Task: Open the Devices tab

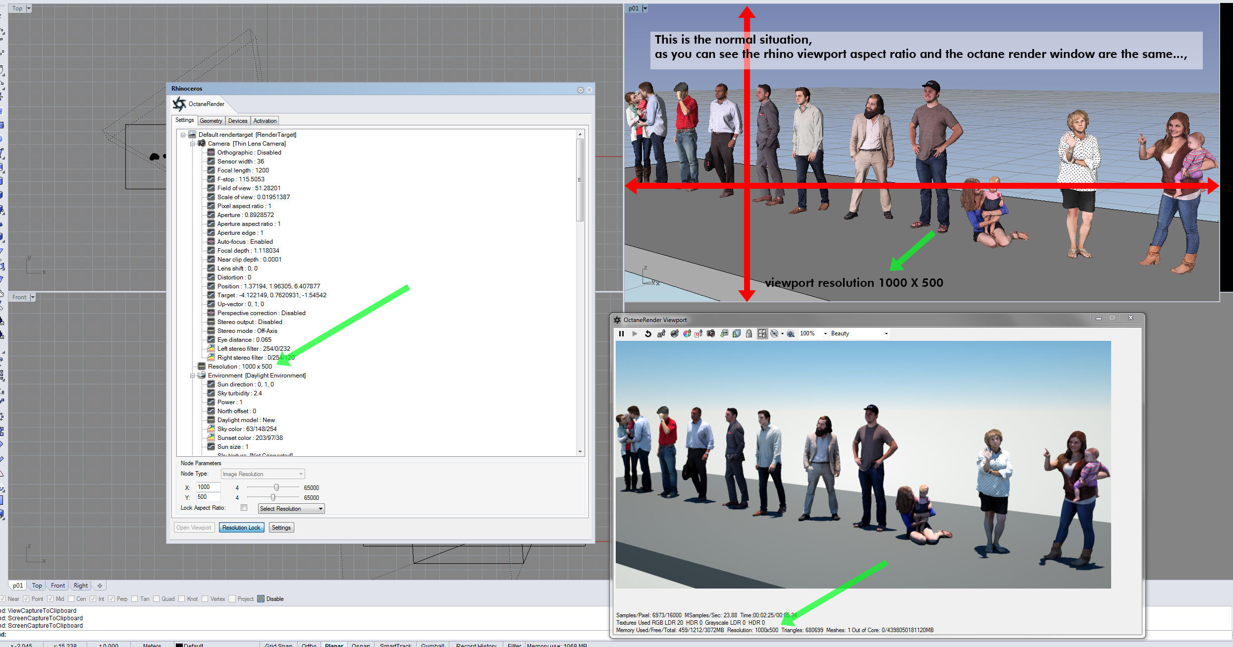Action: point(238,121)
